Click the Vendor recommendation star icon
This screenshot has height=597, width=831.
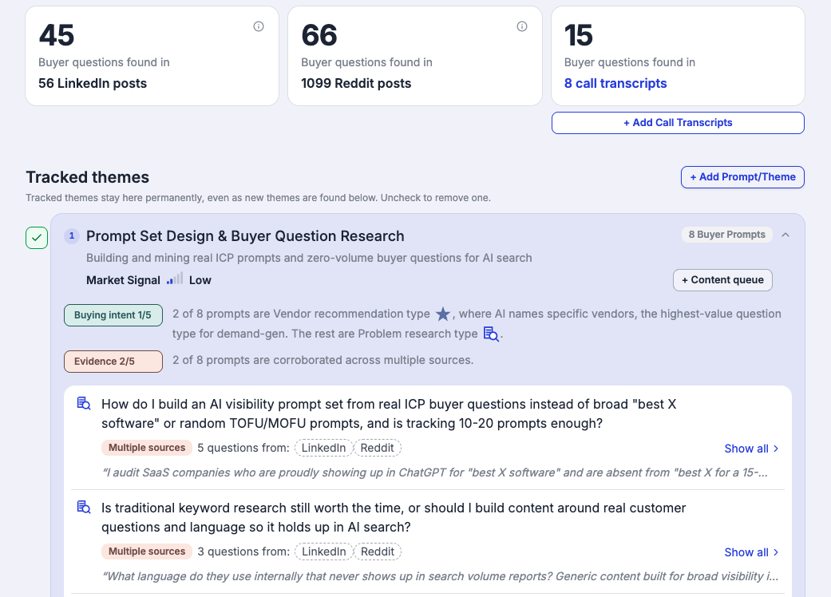point(443,314)
